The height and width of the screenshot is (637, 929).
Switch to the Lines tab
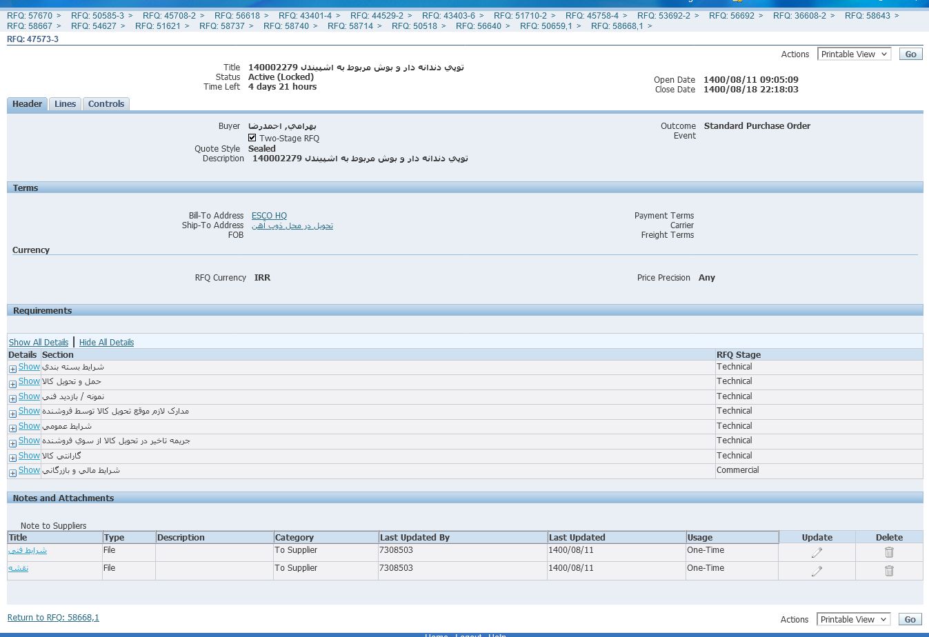point(66,104)
